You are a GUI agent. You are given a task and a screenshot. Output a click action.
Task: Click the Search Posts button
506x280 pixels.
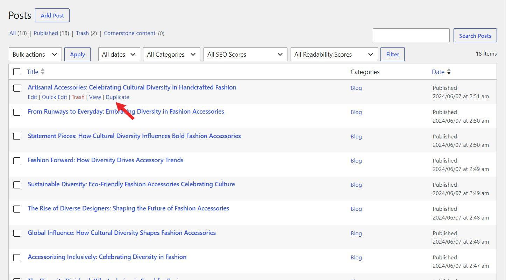coord(475,36)
